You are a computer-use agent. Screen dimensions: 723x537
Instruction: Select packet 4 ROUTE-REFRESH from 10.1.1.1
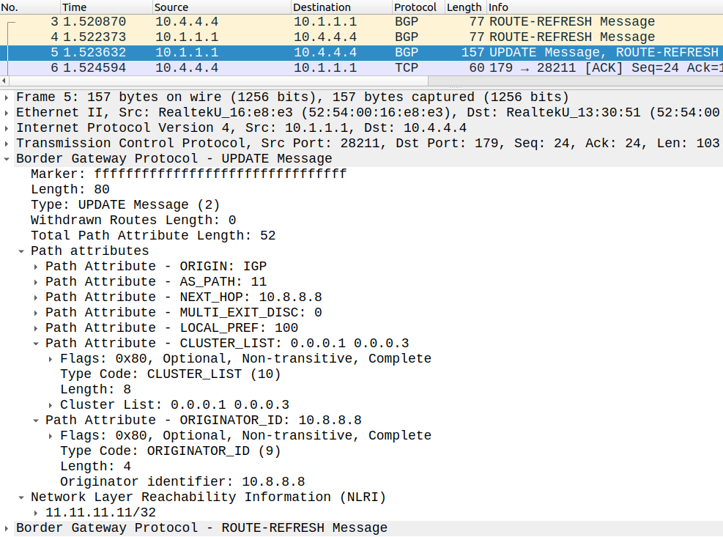tap(362, 37)
